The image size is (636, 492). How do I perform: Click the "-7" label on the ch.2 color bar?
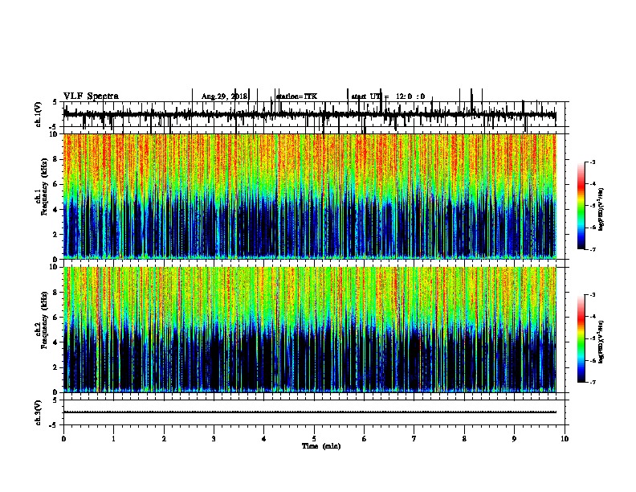pos(593,383)
